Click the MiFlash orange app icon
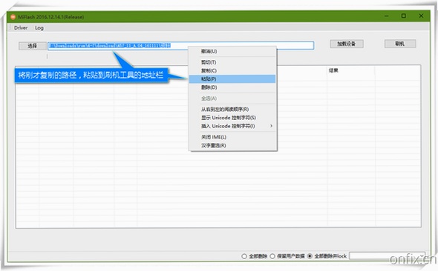 [13, 17]
